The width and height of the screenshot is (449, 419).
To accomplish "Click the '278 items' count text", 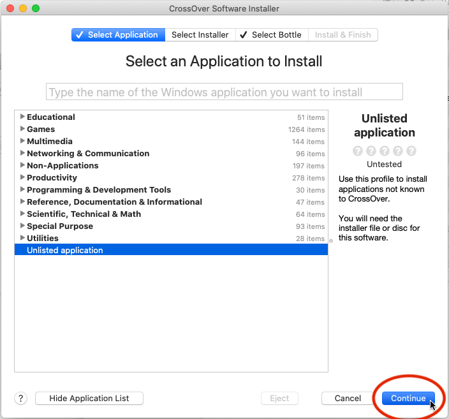I will coord(309,178).
